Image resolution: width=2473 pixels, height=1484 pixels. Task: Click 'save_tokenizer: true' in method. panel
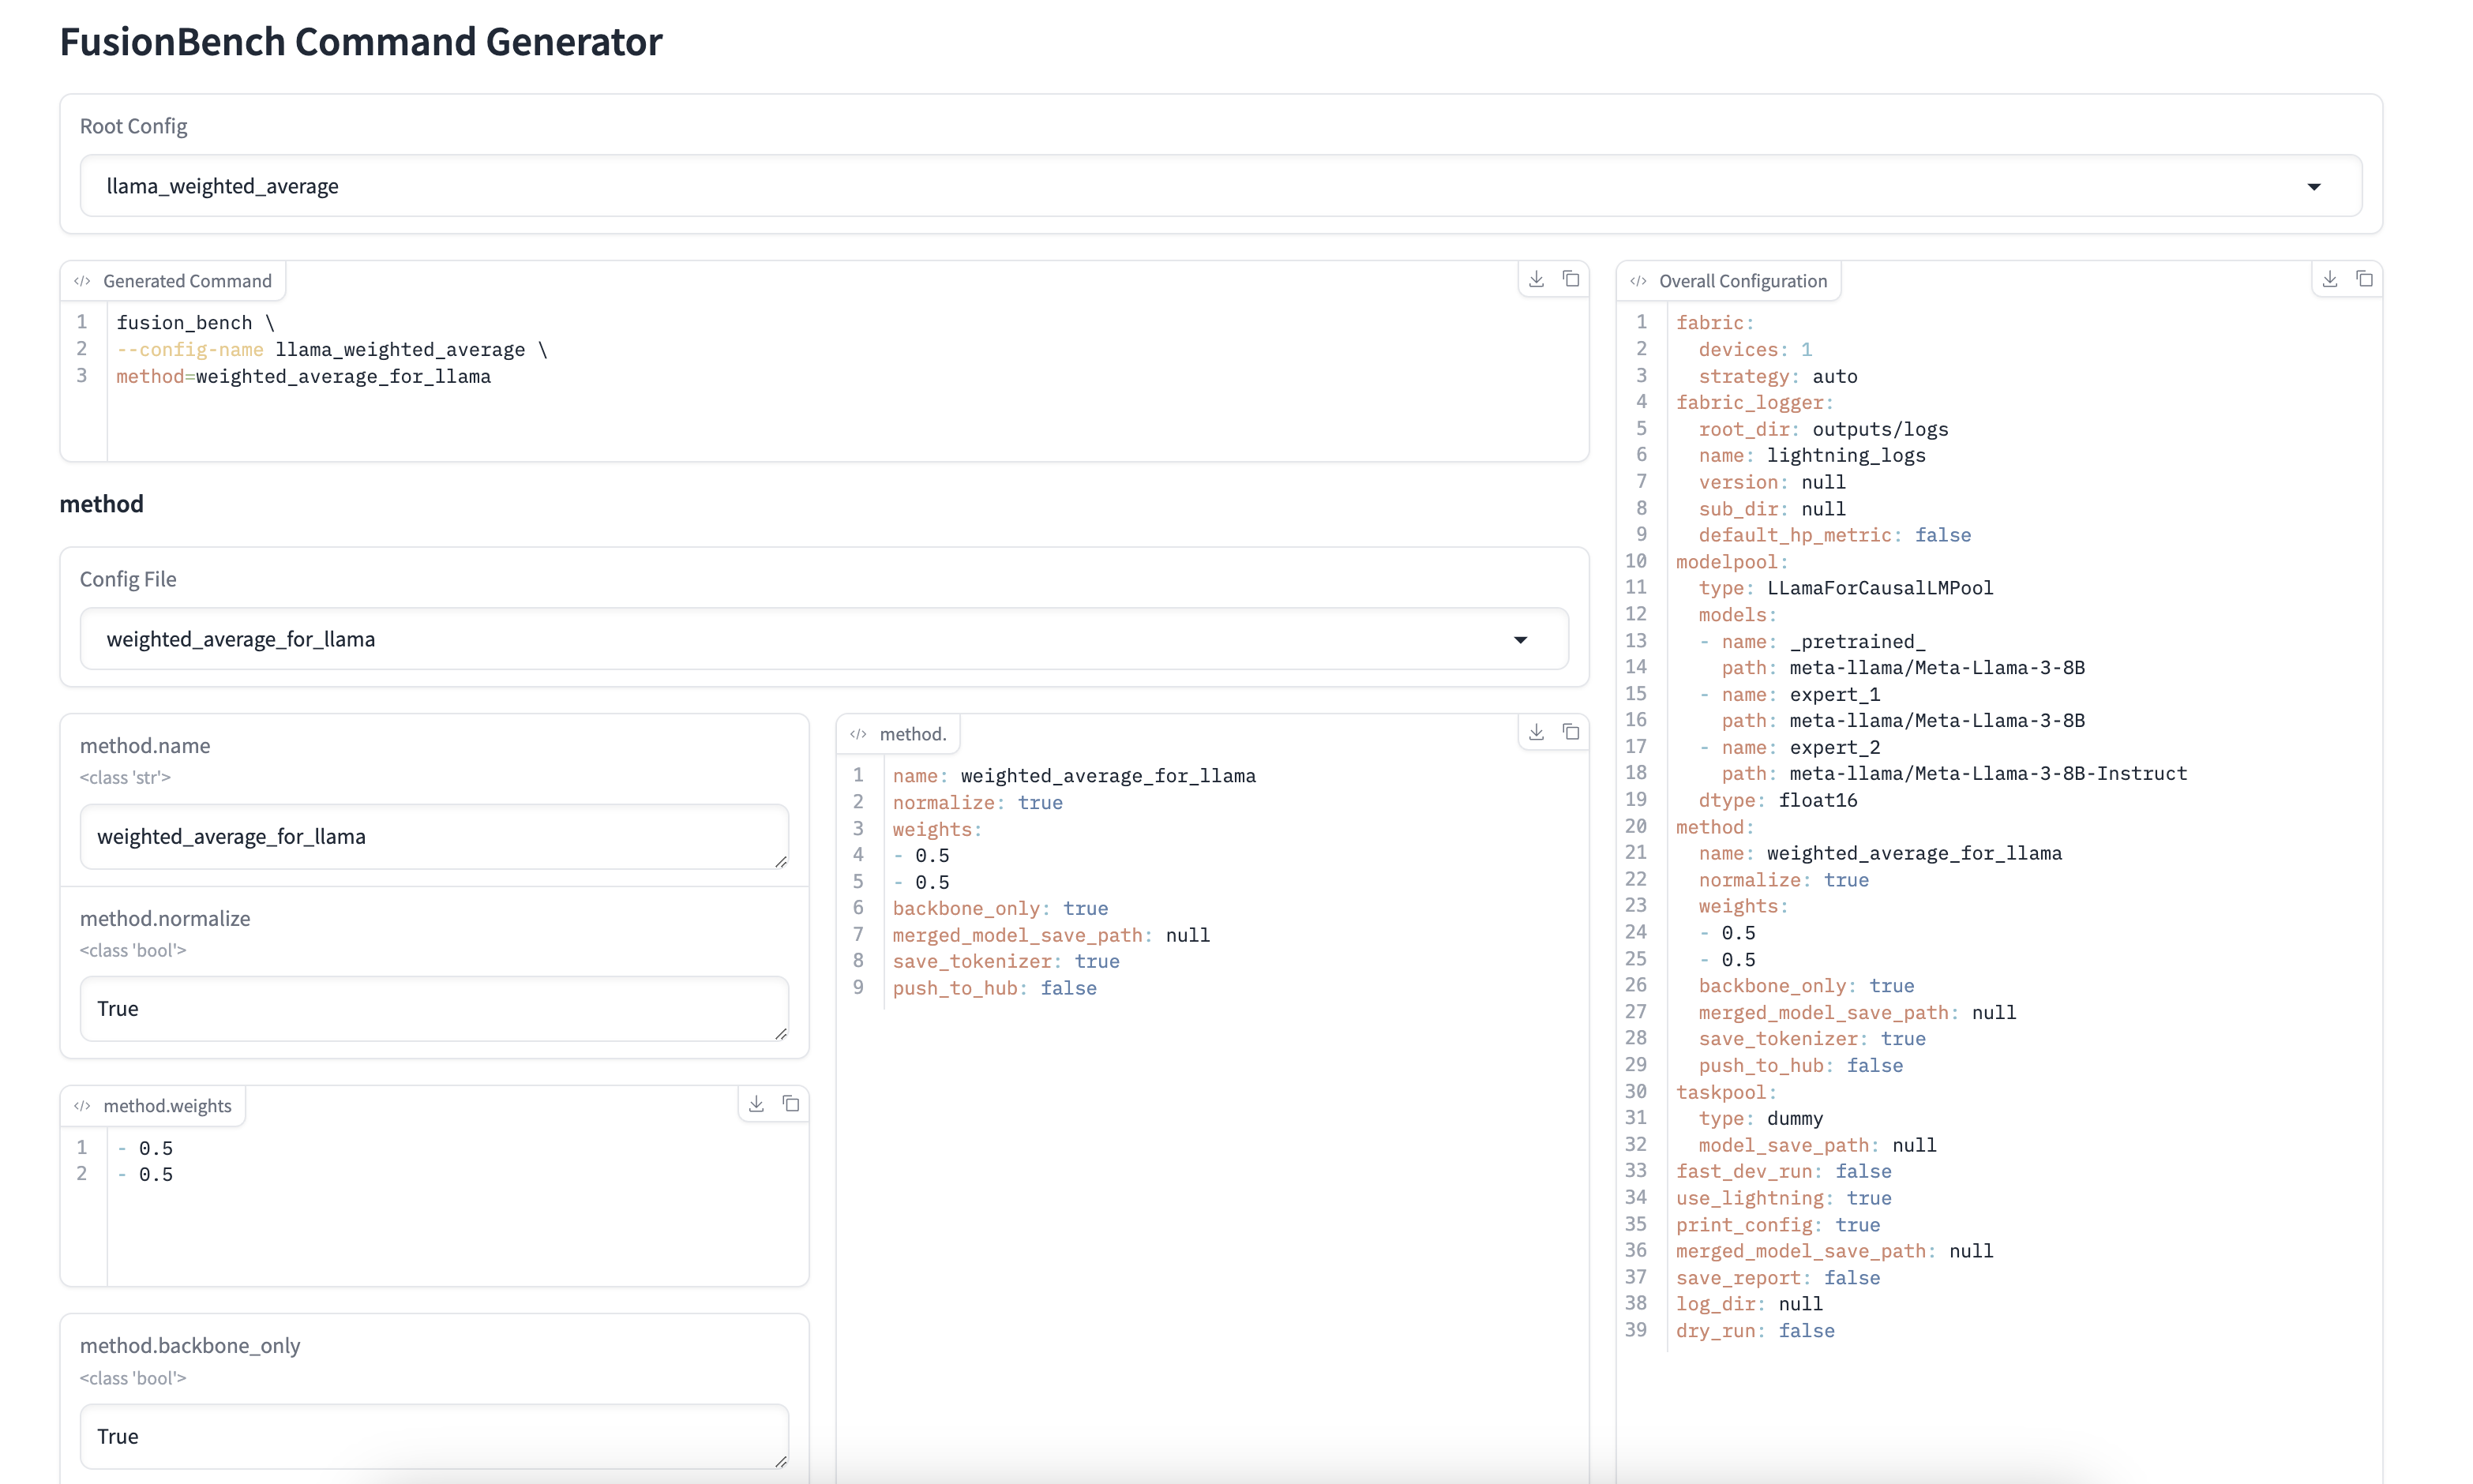click(x=1006, y=961)
